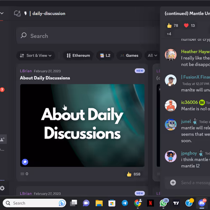Open File Explorer from the taskbar
210x210 pixels.
(99, 203)
